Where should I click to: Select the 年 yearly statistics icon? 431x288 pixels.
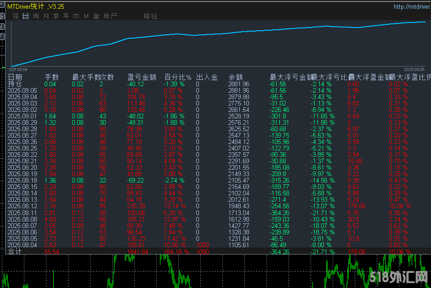point(66,16)
